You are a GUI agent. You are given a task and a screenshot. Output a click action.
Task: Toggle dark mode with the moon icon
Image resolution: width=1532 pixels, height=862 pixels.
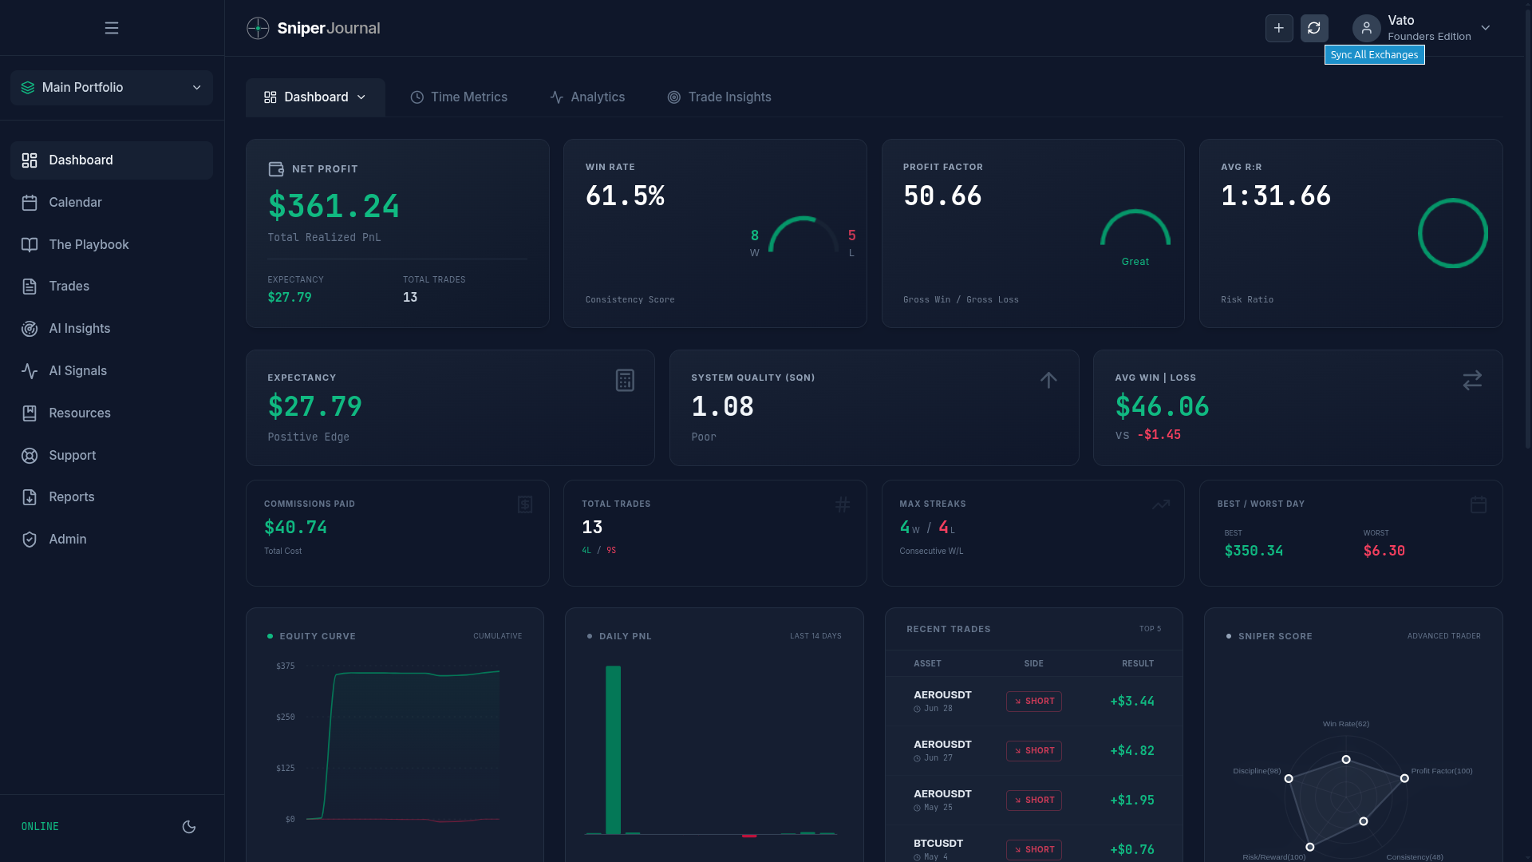pos(189,827)
